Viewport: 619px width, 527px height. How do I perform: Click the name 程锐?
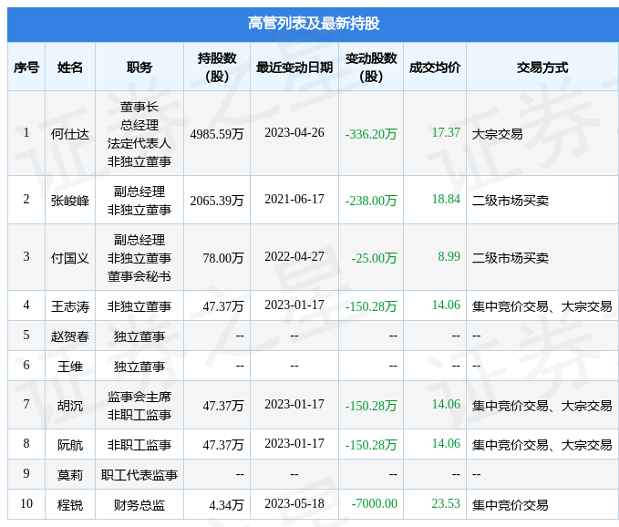tap(70, 505)
